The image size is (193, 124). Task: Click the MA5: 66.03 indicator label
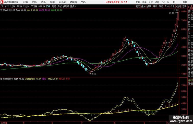coord(21,10)
